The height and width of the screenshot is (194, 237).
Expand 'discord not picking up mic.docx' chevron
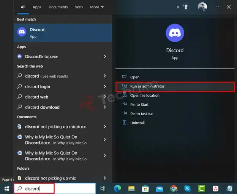[104, 127]
